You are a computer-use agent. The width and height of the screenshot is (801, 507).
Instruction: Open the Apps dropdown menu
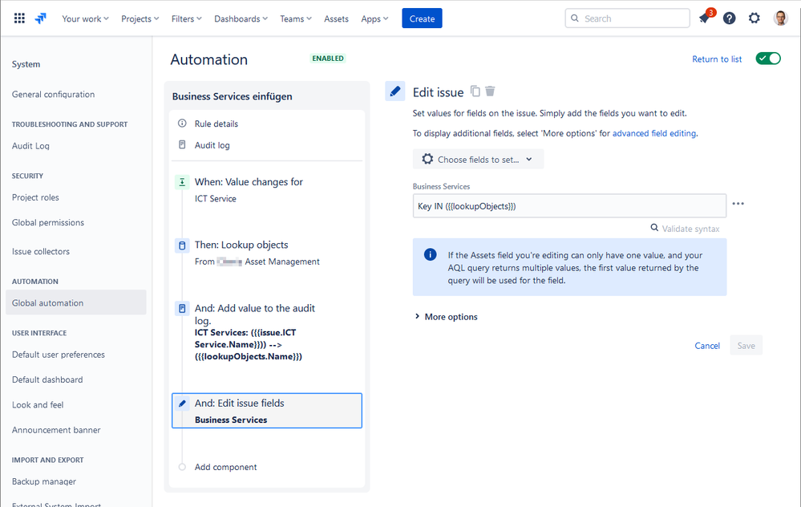coord(374,18)
